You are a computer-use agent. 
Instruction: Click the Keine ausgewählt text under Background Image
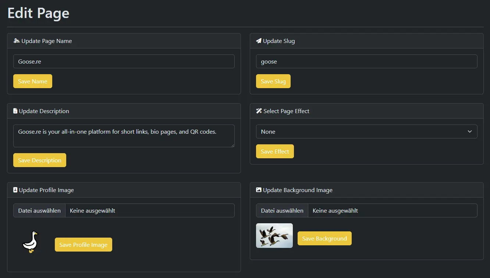click(x=335, y=210)
